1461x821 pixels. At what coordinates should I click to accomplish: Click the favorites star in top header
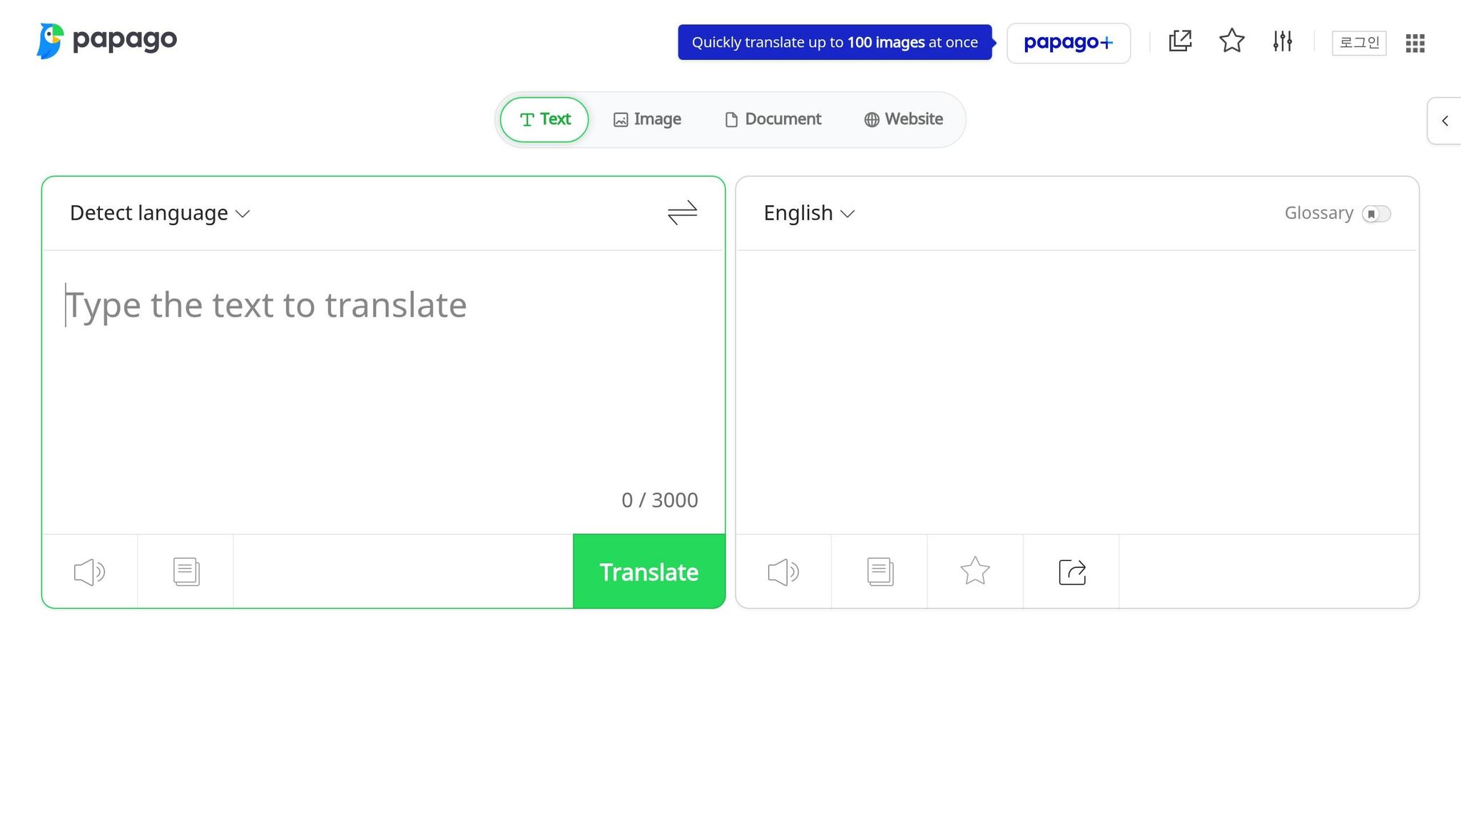pyautogui.click(x=1231, y=41)
